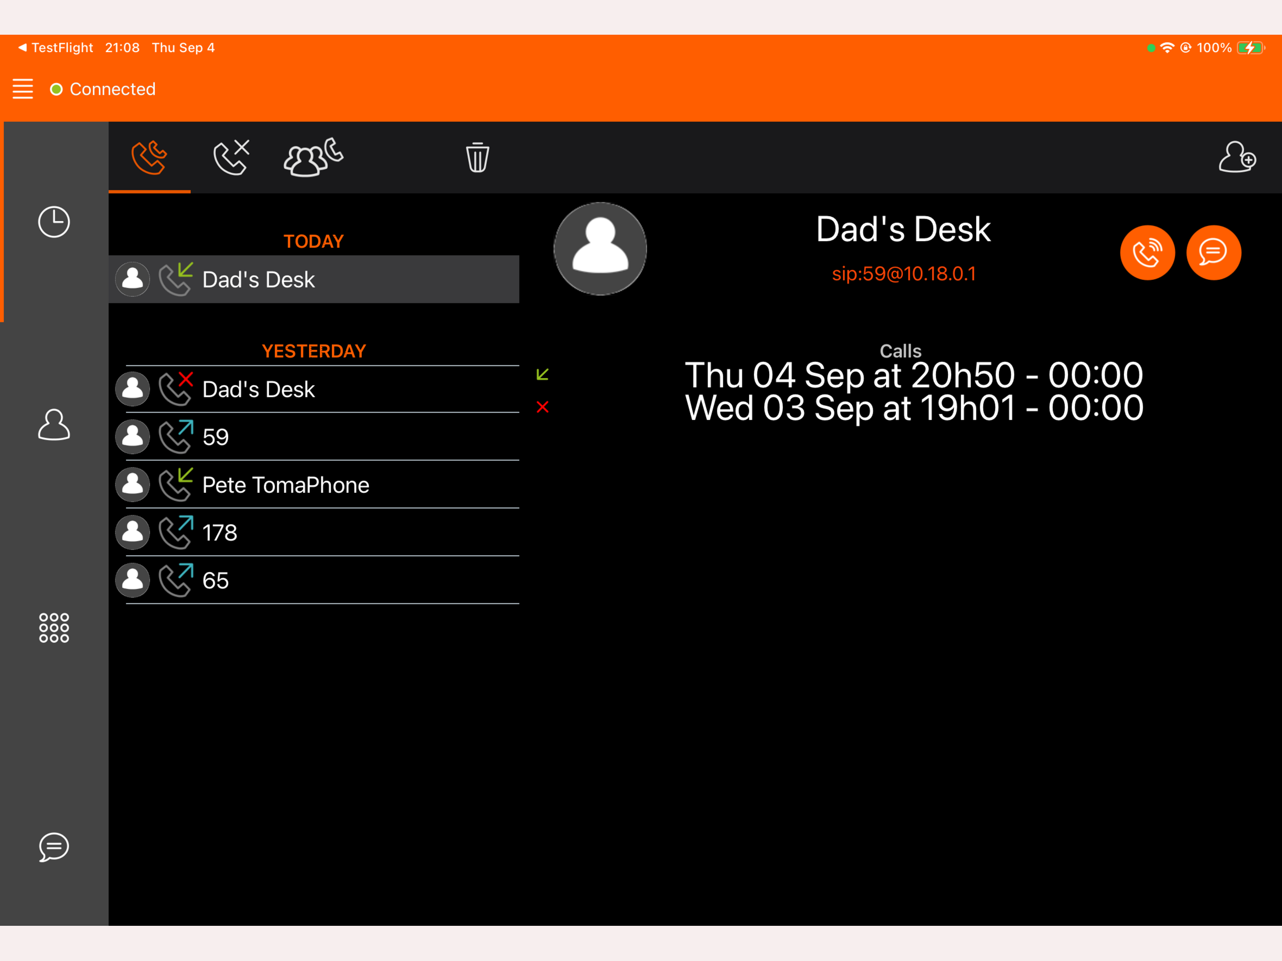Tap the Wi-Fi status bar icon
This screenshot has height=961, width=1282.
pyautogui.click(x=1167, y=47)
